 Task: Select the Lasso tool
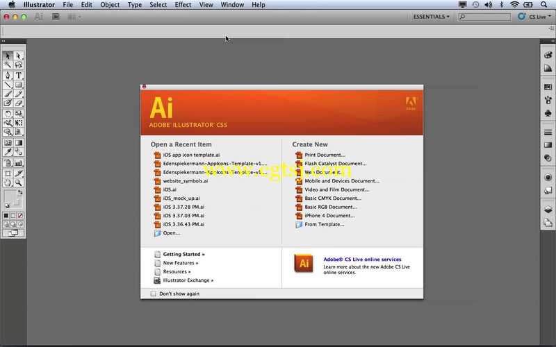point(19,65)
